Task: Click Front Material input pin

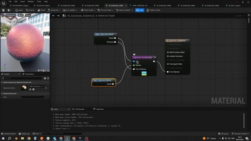Action: [167, 72]
